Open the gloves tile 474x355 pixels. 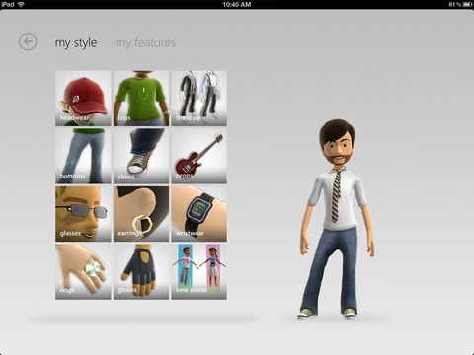coord(141,271)
